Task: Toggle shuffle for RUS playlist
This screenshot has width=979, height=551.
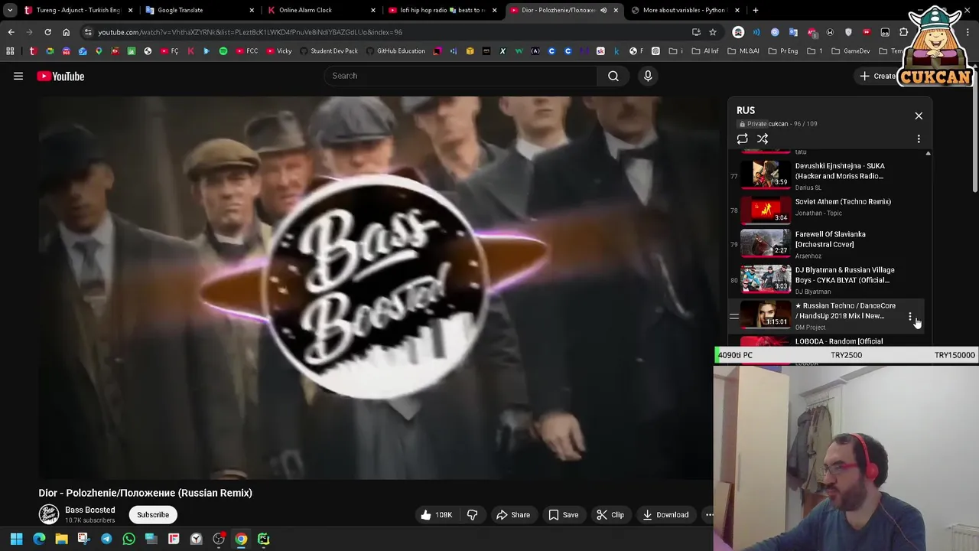Action: [763, 139]
